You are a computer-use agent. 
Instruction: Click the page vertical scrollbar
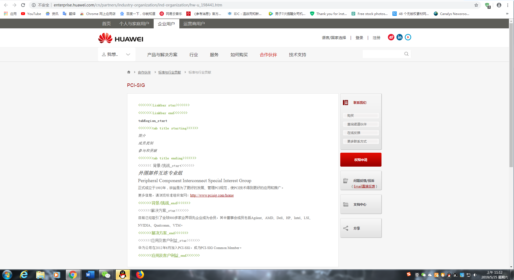[x=511, y=95]
